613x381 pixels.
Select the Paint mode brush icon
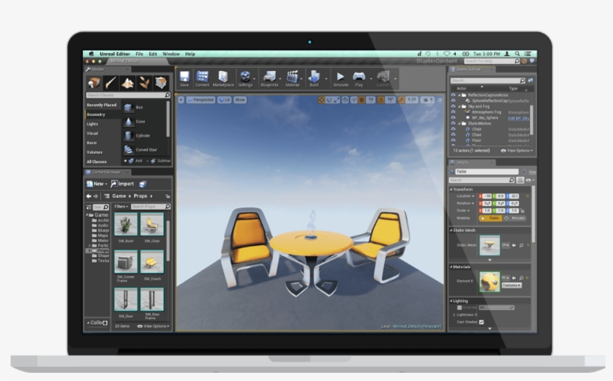110,82
